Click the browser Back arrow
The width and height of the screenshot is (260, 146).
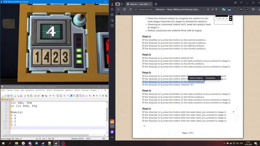(x=119, y=9)
